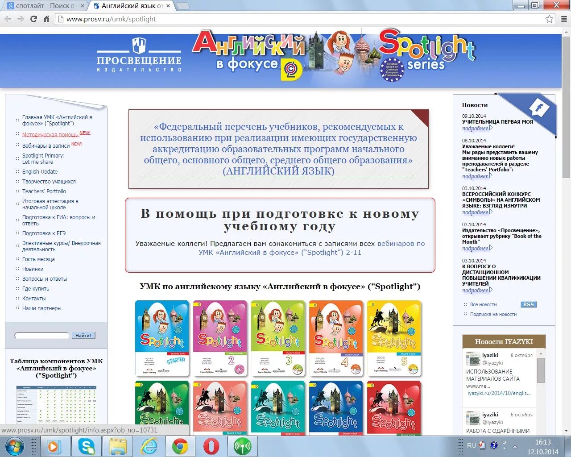This screenshot has width=571, height=457.
Task: Open 'Контакты' sidebar link
Action: coord(34,299)
